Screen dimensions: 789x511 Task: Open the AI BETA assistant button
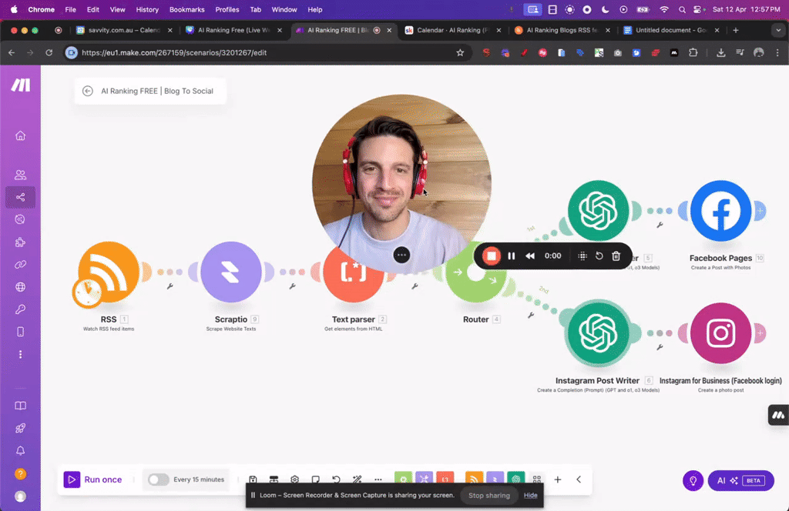740,481
